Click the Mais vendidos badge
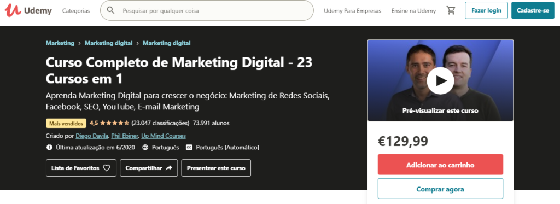The width and height of the screenshot is (560, 204). pos(66,123)
